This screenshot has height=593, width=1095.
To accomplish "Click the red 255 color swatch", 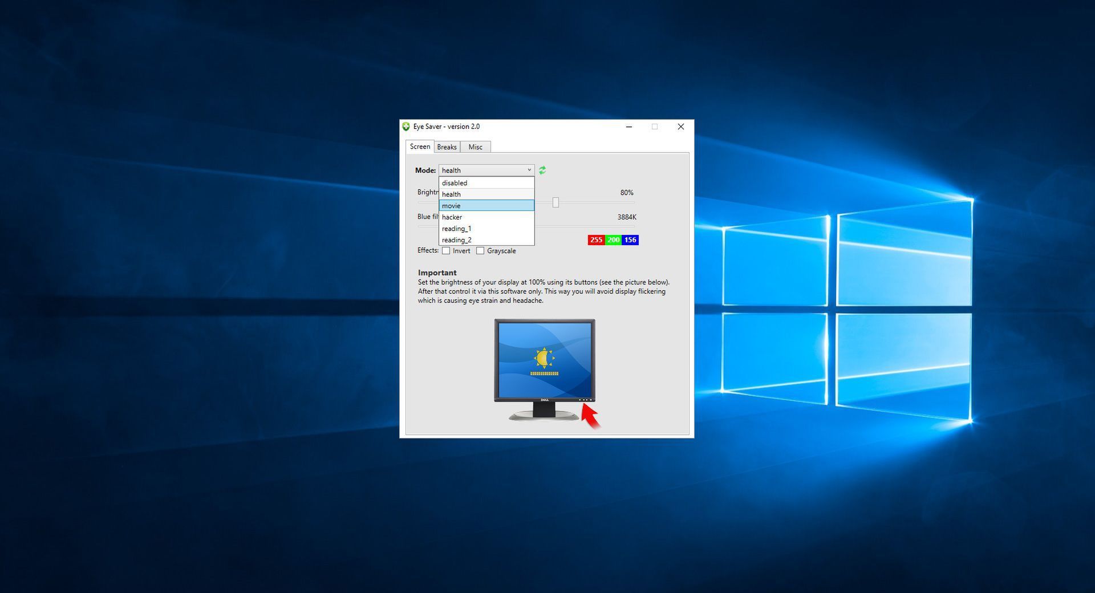I will pyautogui.click(x=596, y=240).
